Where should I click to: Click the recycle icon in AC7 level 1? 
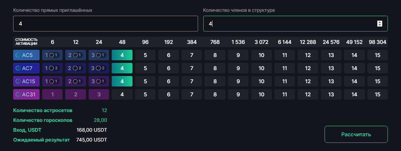[51, 68]
